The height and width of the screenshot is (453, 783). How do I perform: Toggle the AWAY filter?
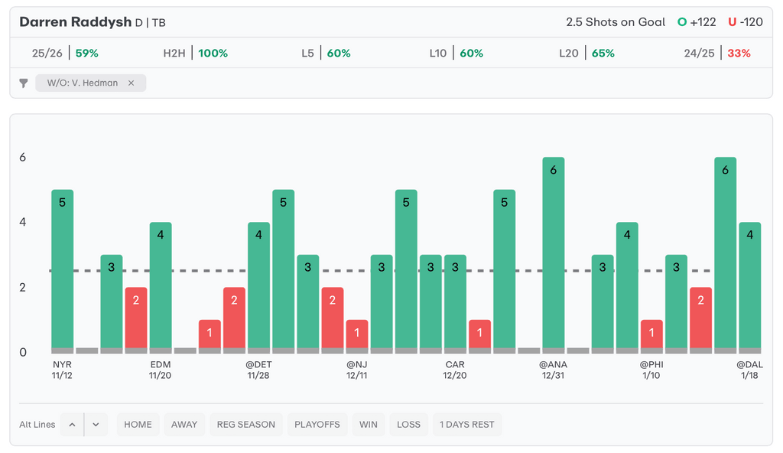point(184,425)
